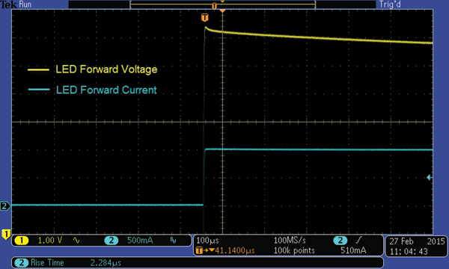Click the 510mA trigger level readout
The height and width of the screenshot is (269, 449).
353,251
